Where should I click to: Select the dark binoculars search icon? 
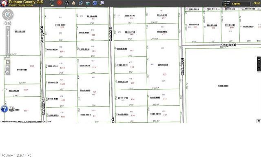(x=66, y=3)
